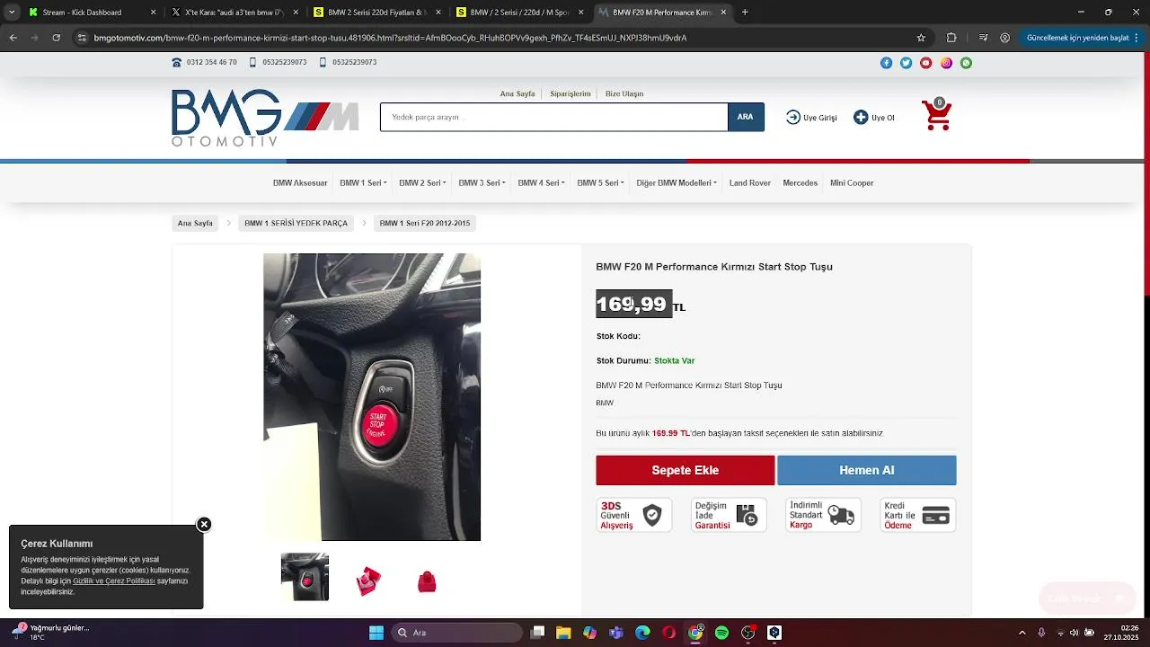Add product with Sepete Ekle button
This screenshot has width=1150, height=647.
[685, 470]
